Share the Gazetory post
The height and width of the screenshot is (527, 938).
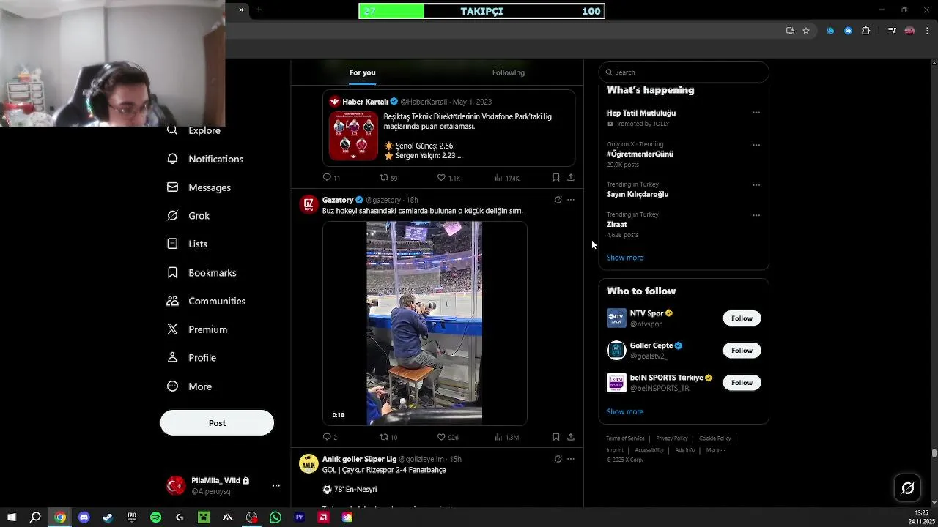tap(570, 437)
